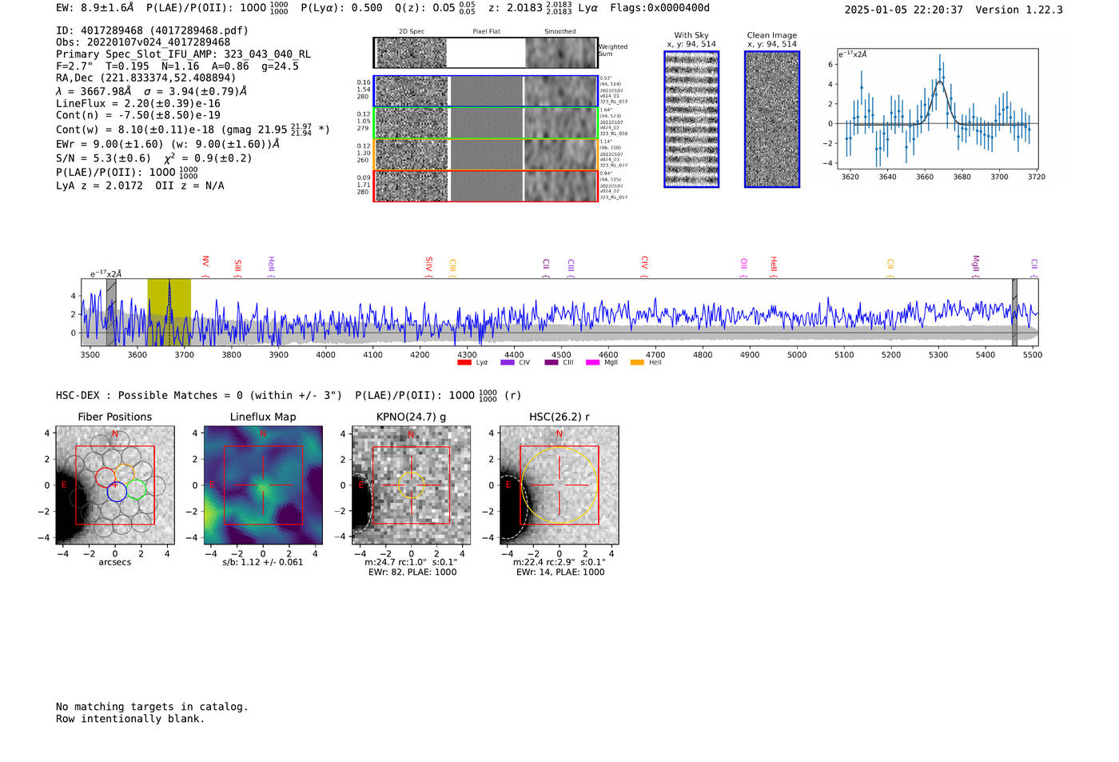Open the Lineflux Map panel
This screenshot has height=762, width=1119.
pyautogui.click(x=263, y=485)
